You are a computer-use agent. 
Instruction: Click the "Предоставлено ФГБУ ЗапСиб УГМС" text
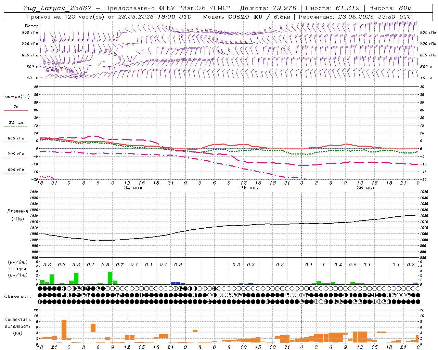(168, 8)
